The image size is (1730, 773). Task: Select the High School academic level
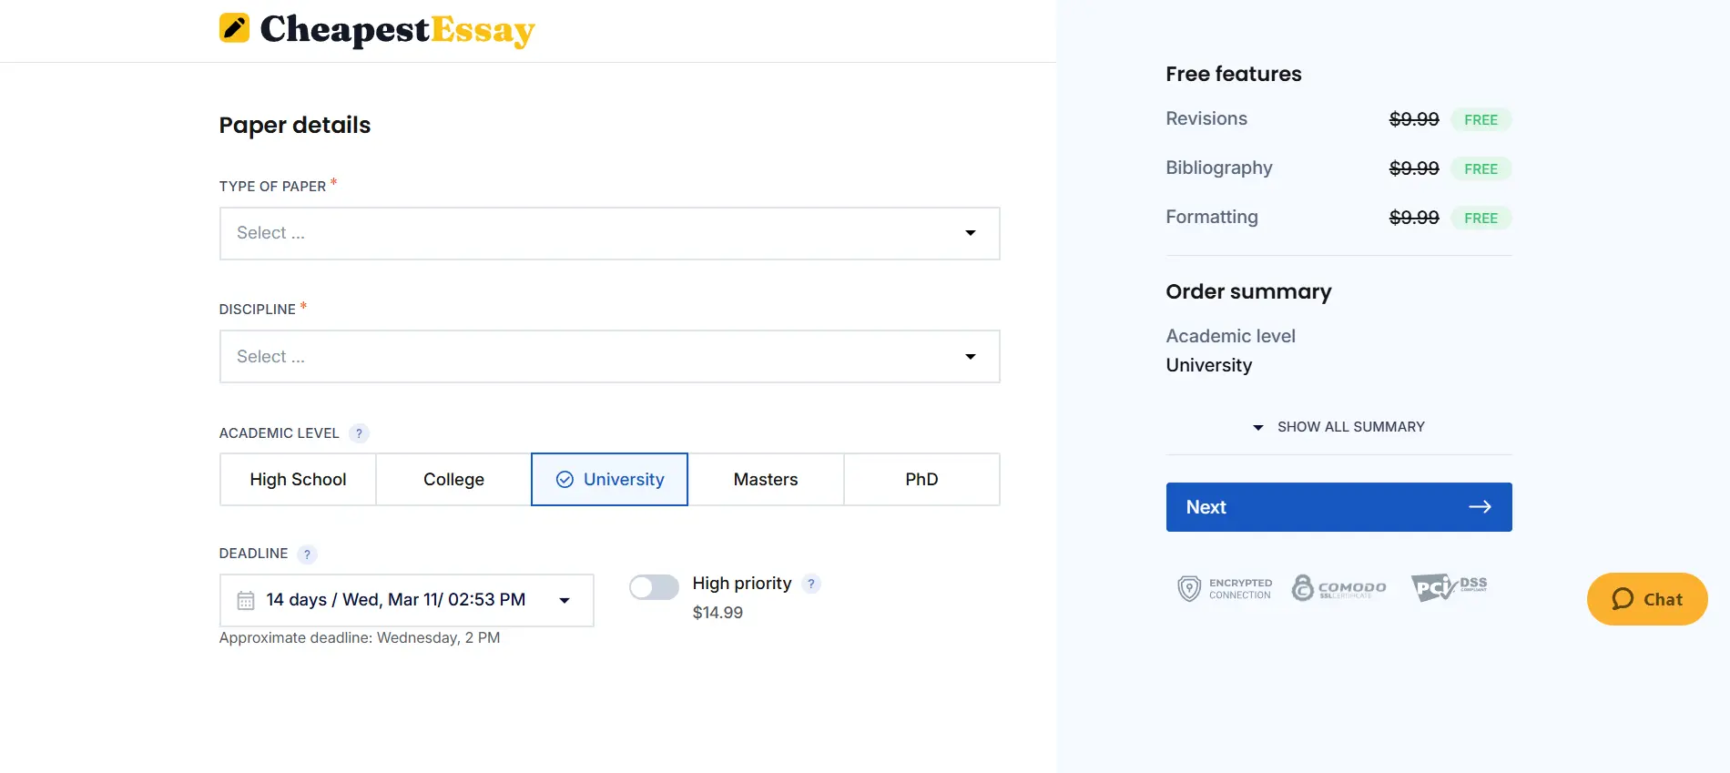click(x=298, y=479)
